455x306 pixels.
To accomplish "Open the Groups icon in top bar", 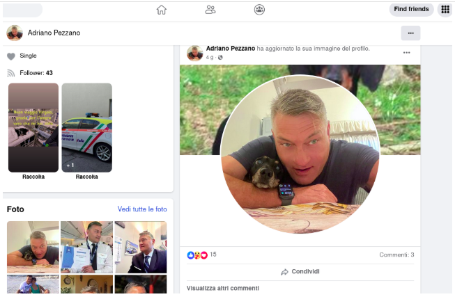I will pyautogui.click(x=259, y=10).
